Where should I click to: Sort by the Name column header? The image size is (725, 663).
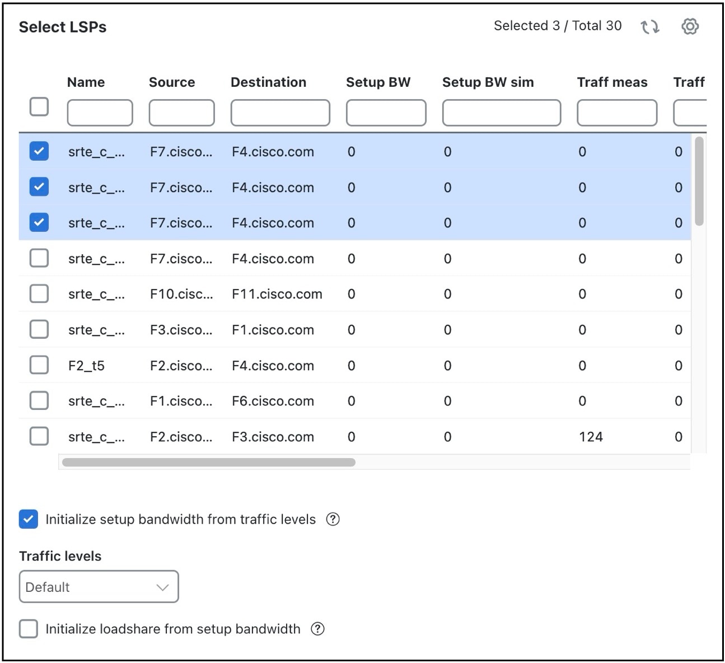pyautogui.click(x=86, y=82)
